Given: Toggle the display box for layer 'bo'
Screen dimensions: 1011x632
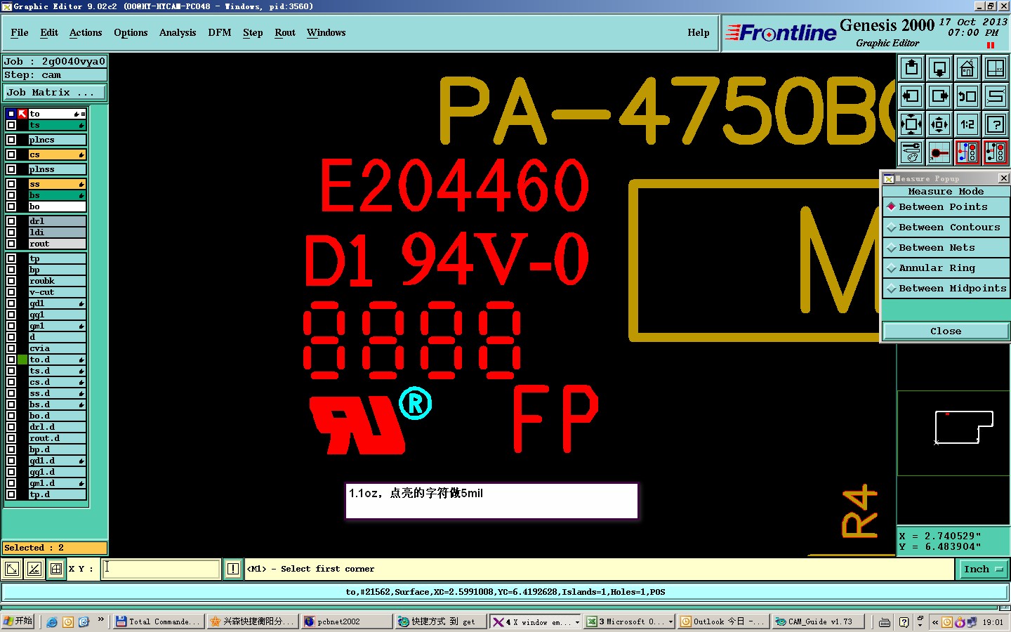Looking at the screenshot, I should point(11,206).
